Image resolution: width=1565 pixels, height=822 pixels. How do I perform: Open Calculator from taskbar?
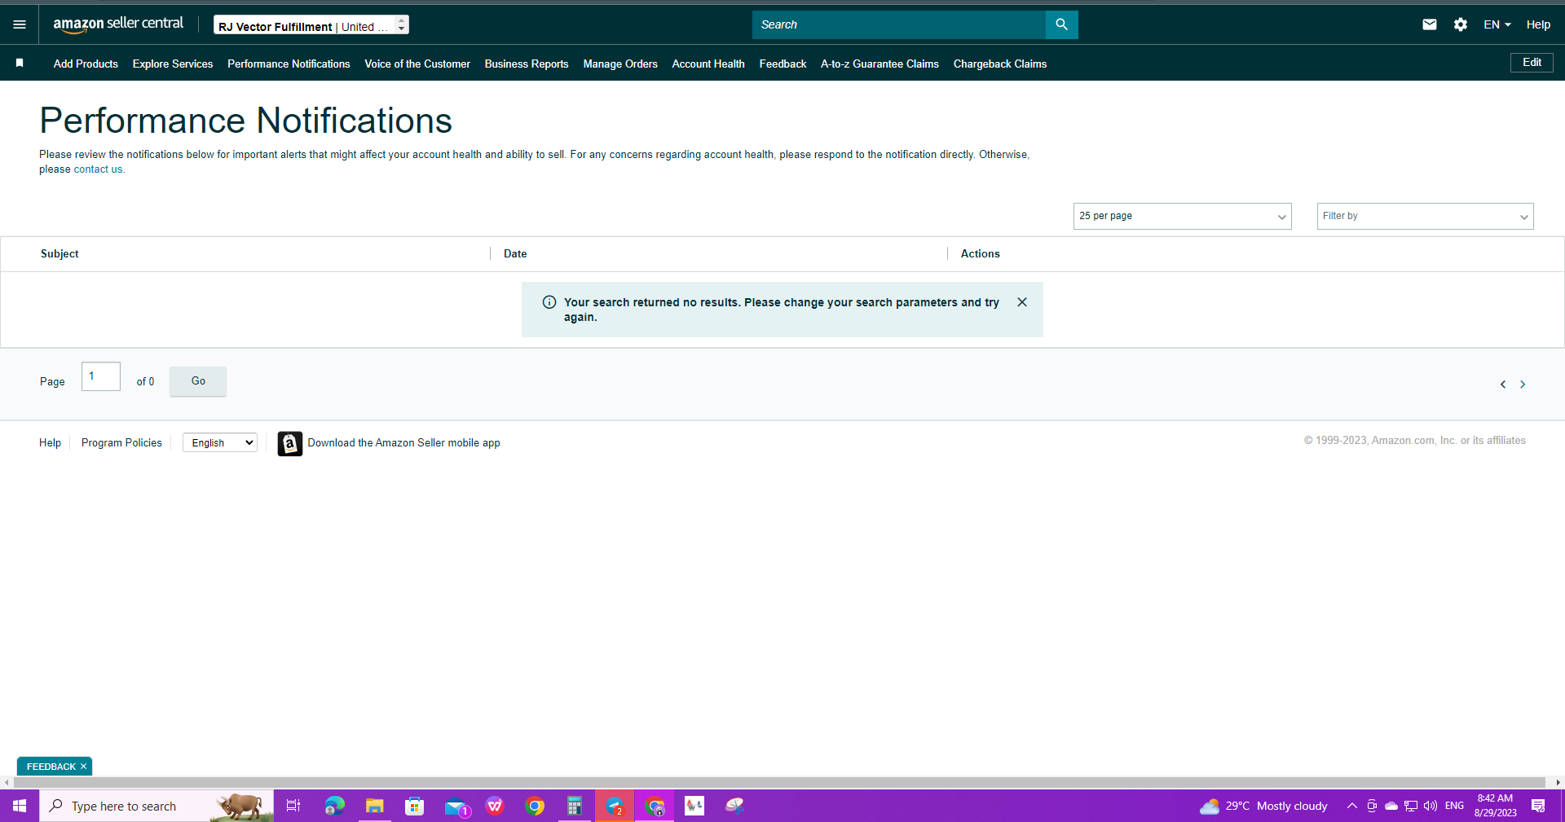[575, 806]
